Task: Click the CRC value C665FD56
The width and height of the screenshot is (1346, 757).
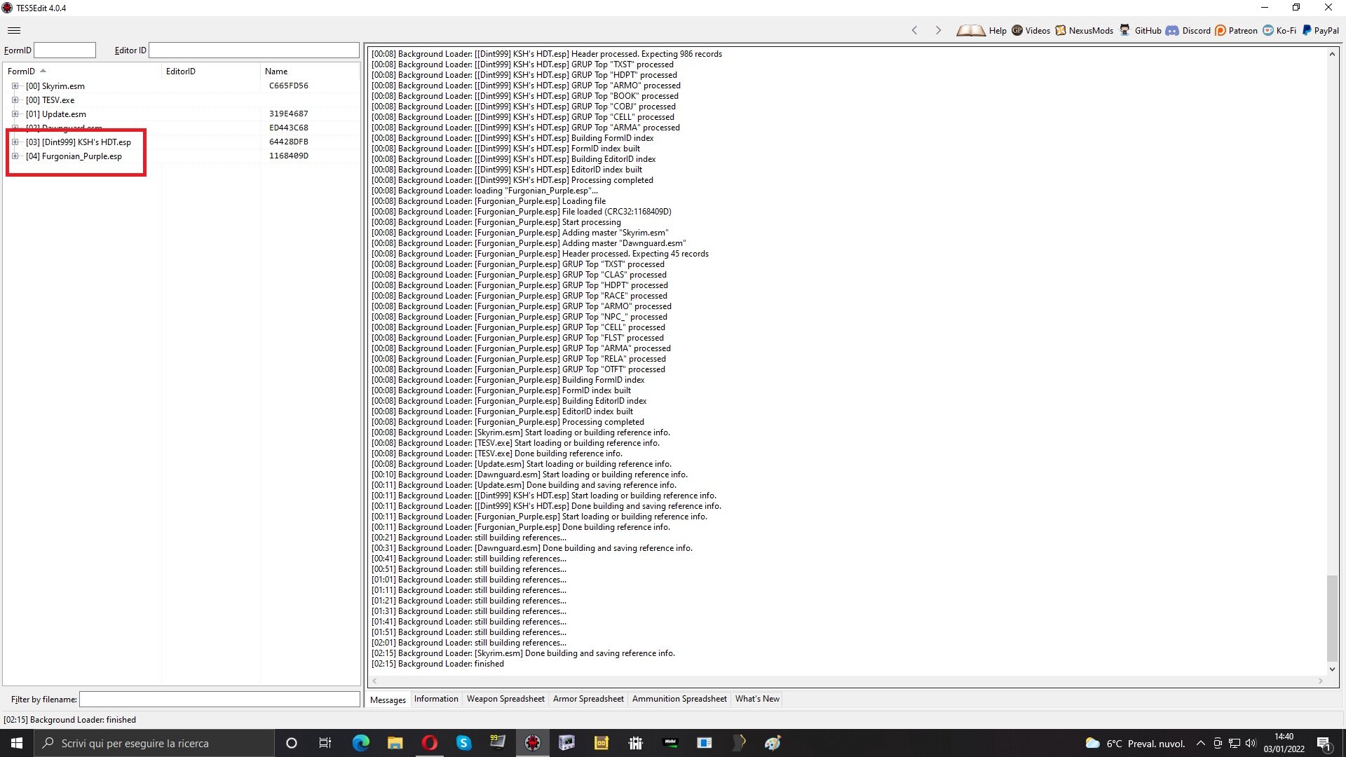Action: (x=289, y=86)
